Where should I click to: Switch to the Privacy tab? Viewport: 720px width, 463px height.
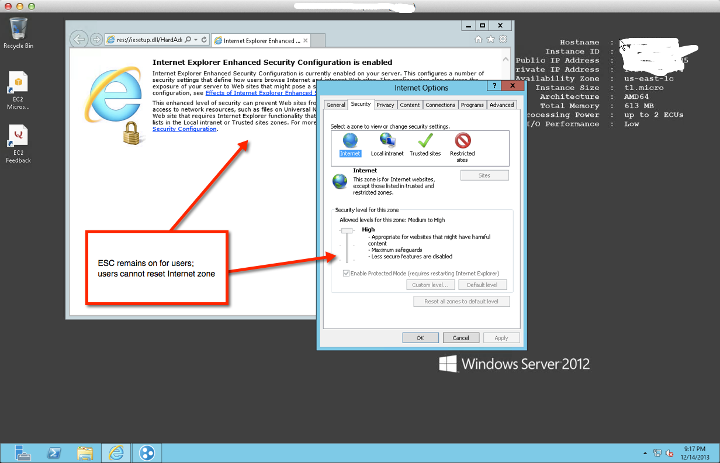[385, 105]
